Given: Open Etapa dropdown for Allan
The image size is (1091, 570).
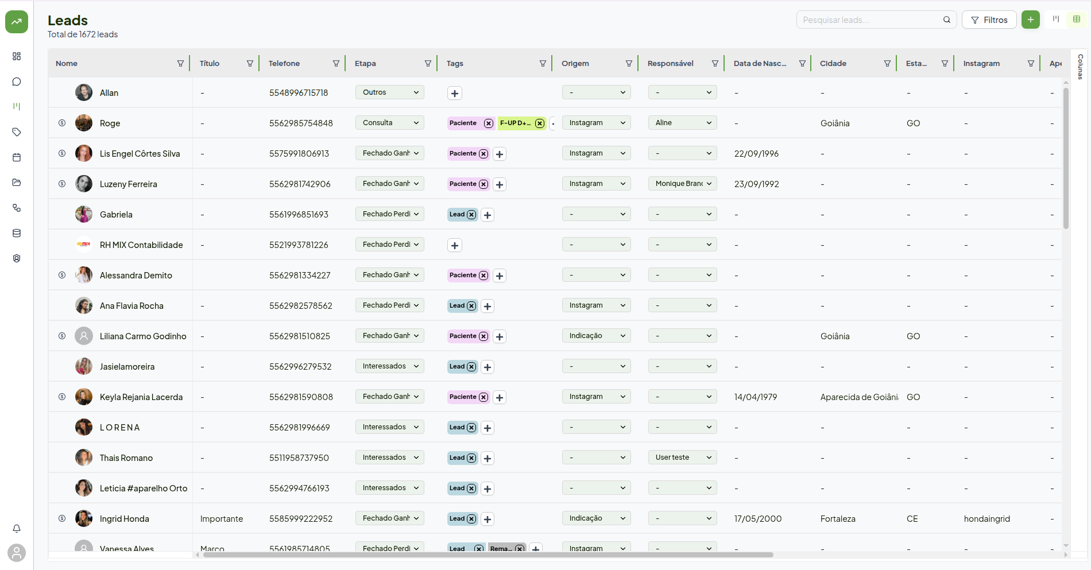Looking at the screenshot, I should click(389, 92).
